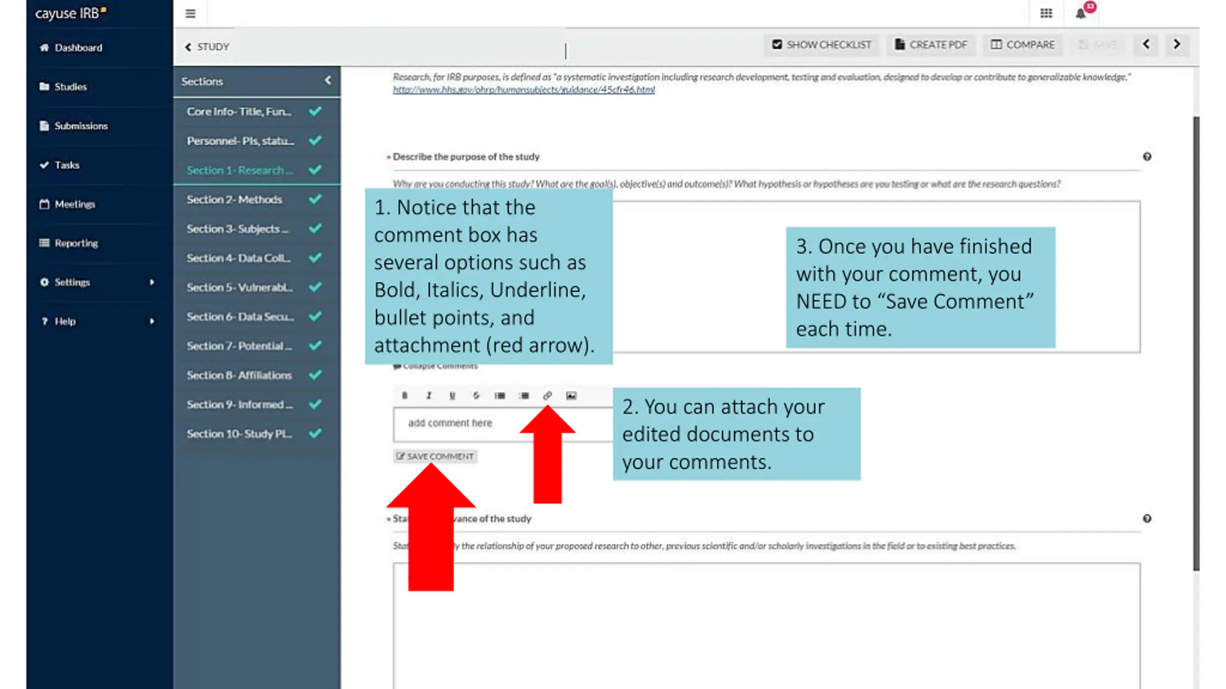
Task: Click the cayuse IRB logo
Action: [x=70, y=13]
